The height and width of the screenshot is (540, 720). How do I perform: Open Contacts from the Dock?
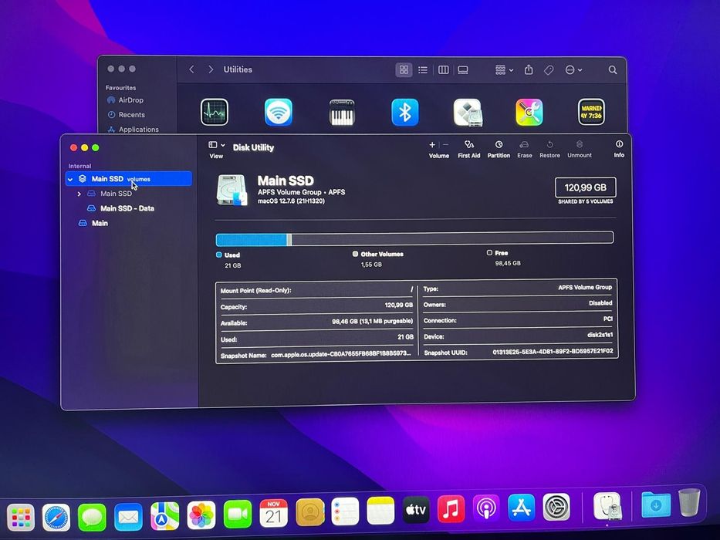pyautogui.click(x=310, y=512)
